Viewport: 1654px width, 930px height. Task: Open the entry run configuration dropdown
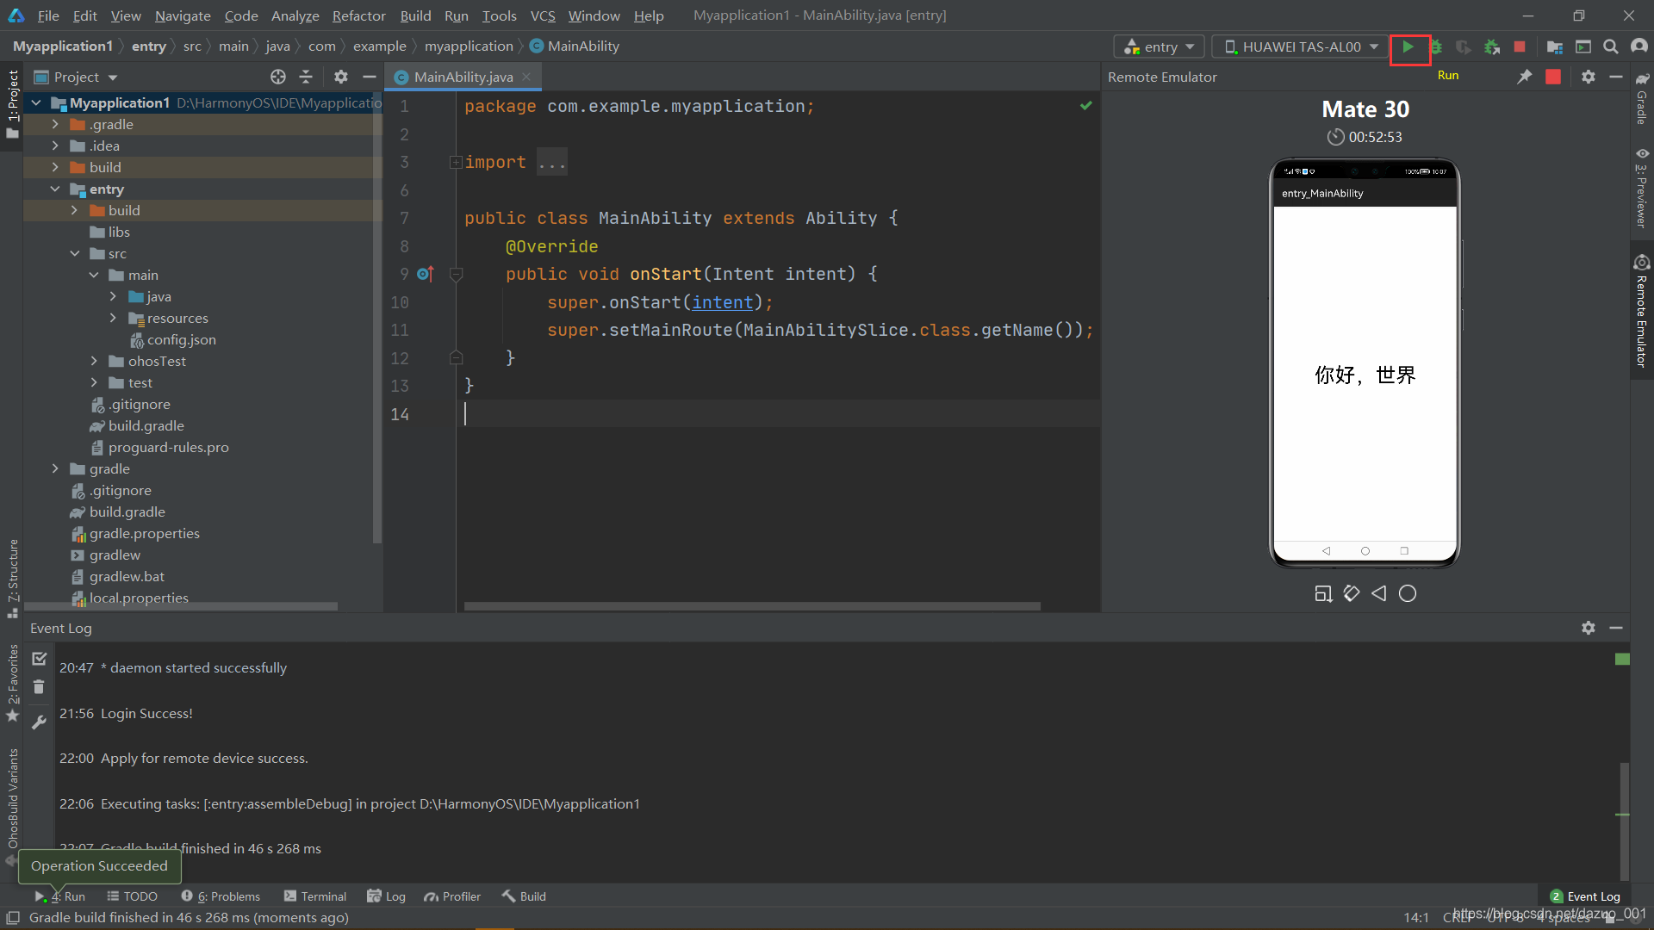click(x=1159, y=46)
